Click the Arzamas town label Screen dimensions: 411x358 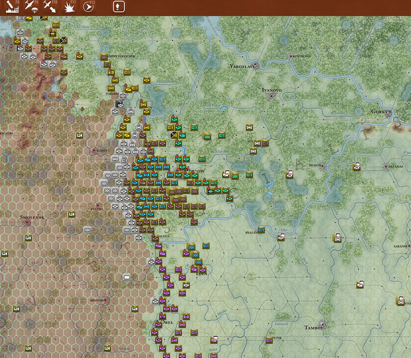(x=396, y=166)
